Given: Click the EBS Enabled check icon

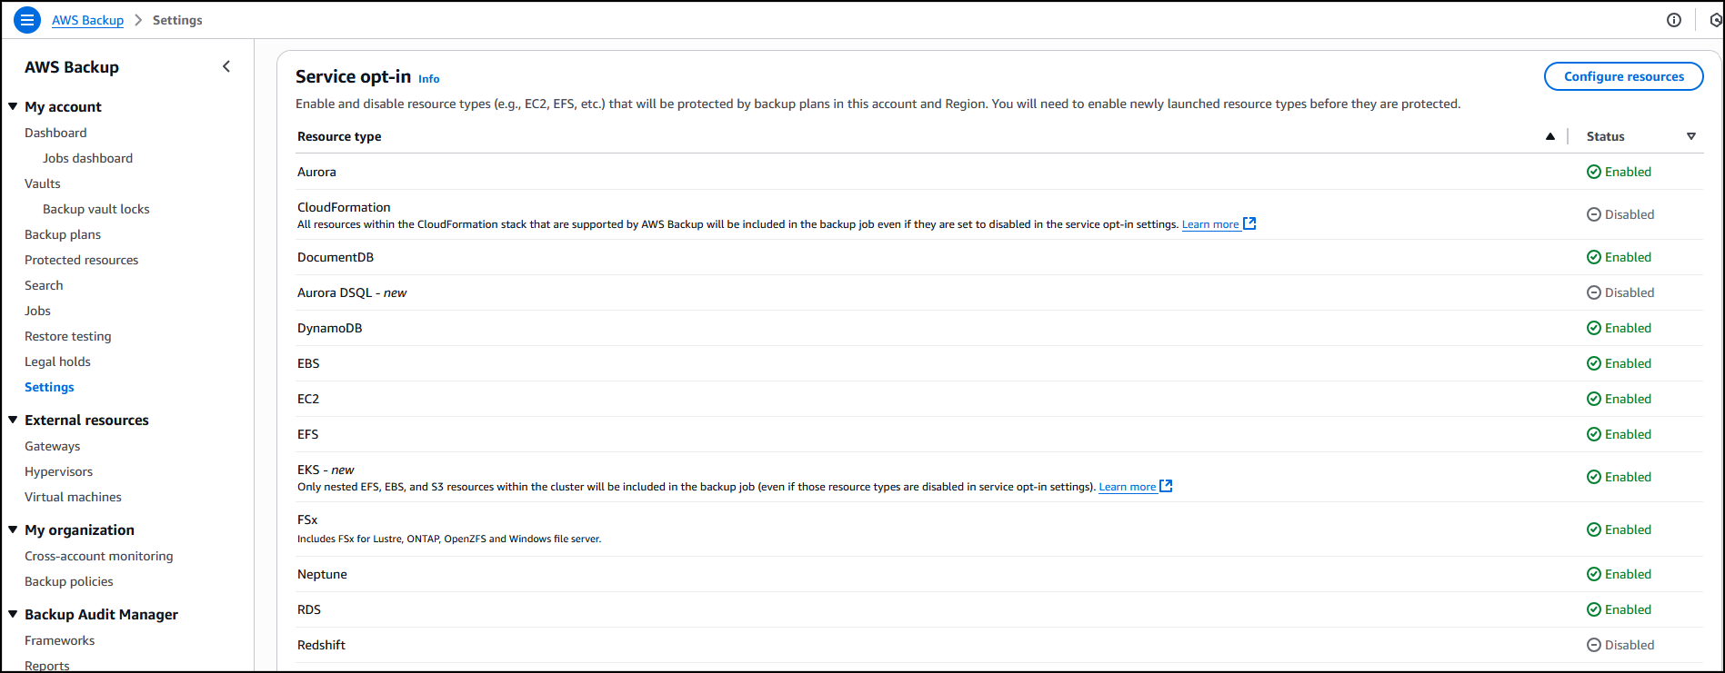Looking at the screenshot, I should click(x=1594, y=363).
